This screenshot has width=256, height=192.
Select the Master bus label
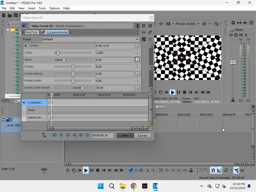click(x=239, y=30)
